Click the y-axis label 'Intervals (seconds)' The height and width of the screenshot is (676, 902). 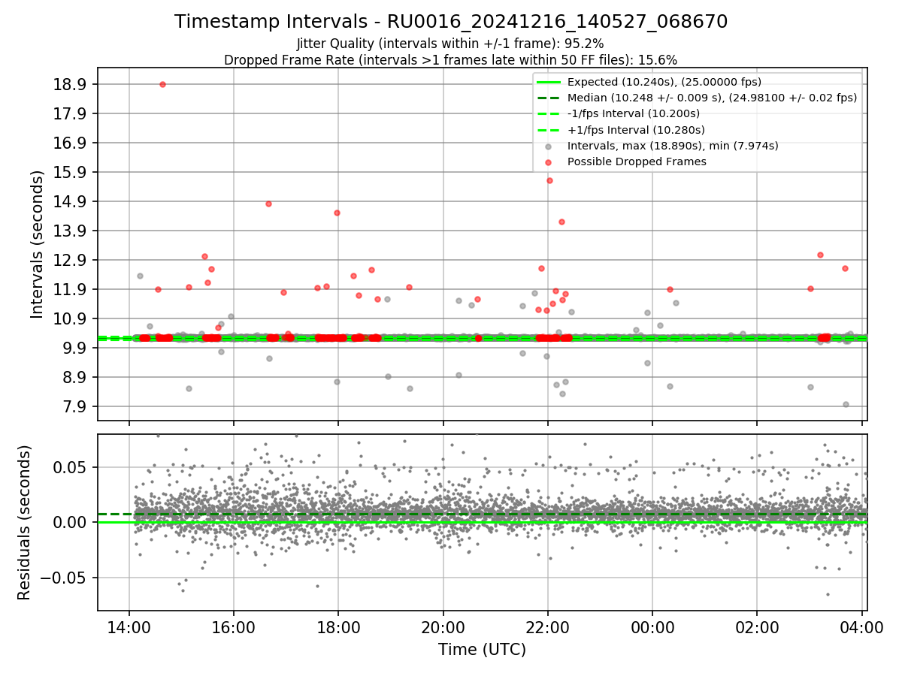[x=38, y=243]
